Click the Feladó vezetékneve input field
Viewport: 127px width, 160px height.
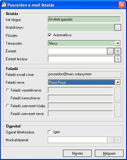tap(81, 90)
